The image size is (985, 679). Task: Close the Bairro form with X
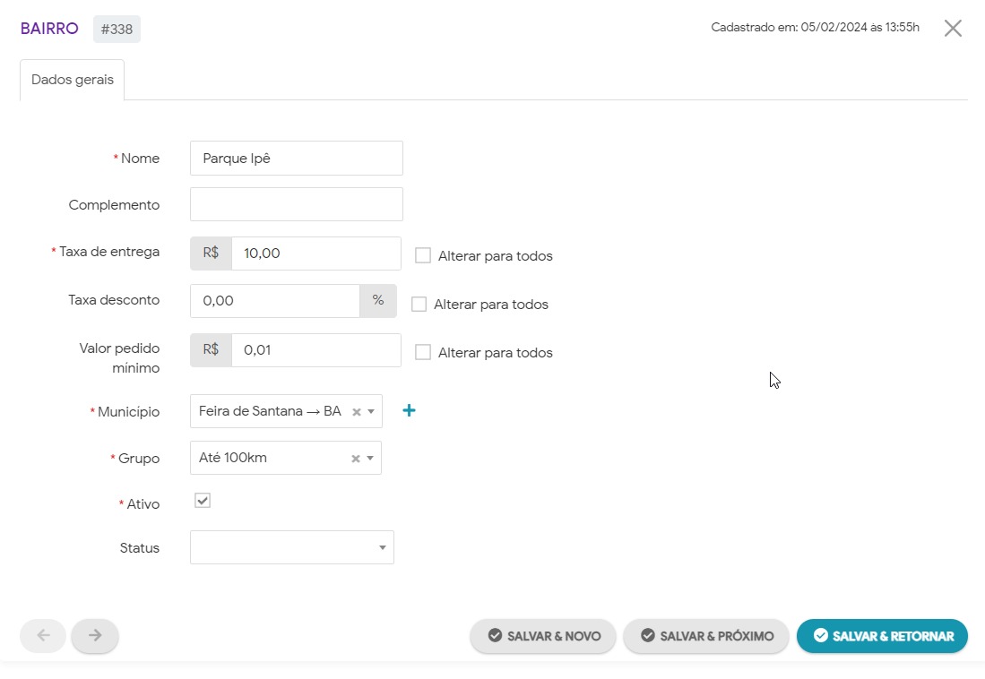click(x=953, y=28)
